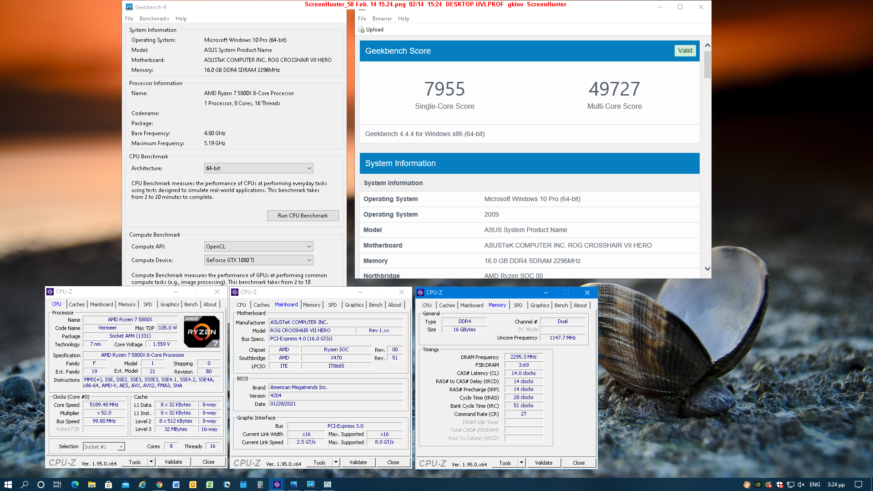Click the NVIDIA tray icon
Viewport: 873px width, 491px height.
757,485
